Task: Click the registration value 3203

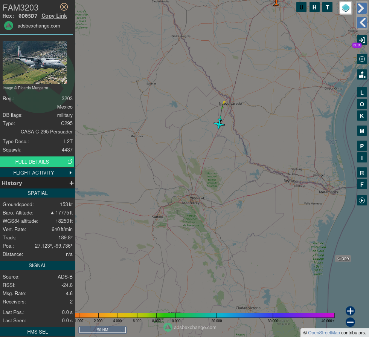Action: [67, 98]
